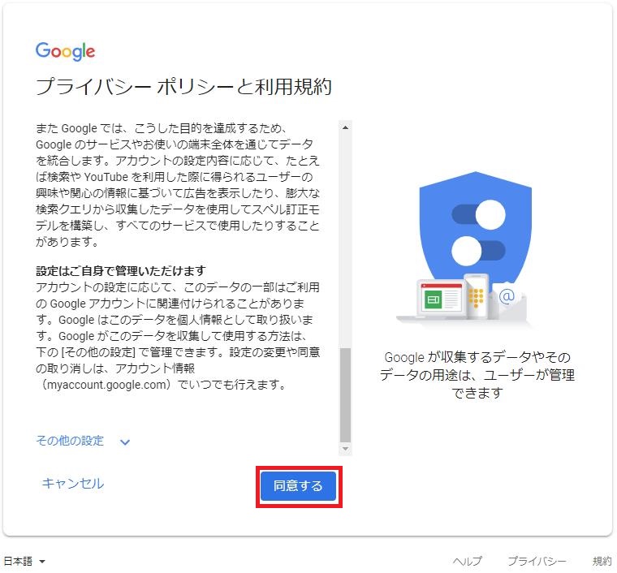617x573 pixels.
Task: Click the upper toggle graphic on shield
Action: (478, 215)
